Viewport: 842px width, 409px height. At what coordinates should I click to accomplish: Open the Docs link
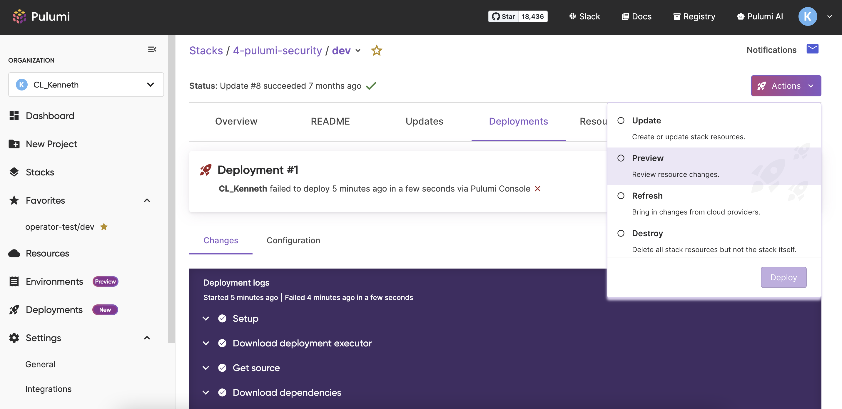[636, 16]
